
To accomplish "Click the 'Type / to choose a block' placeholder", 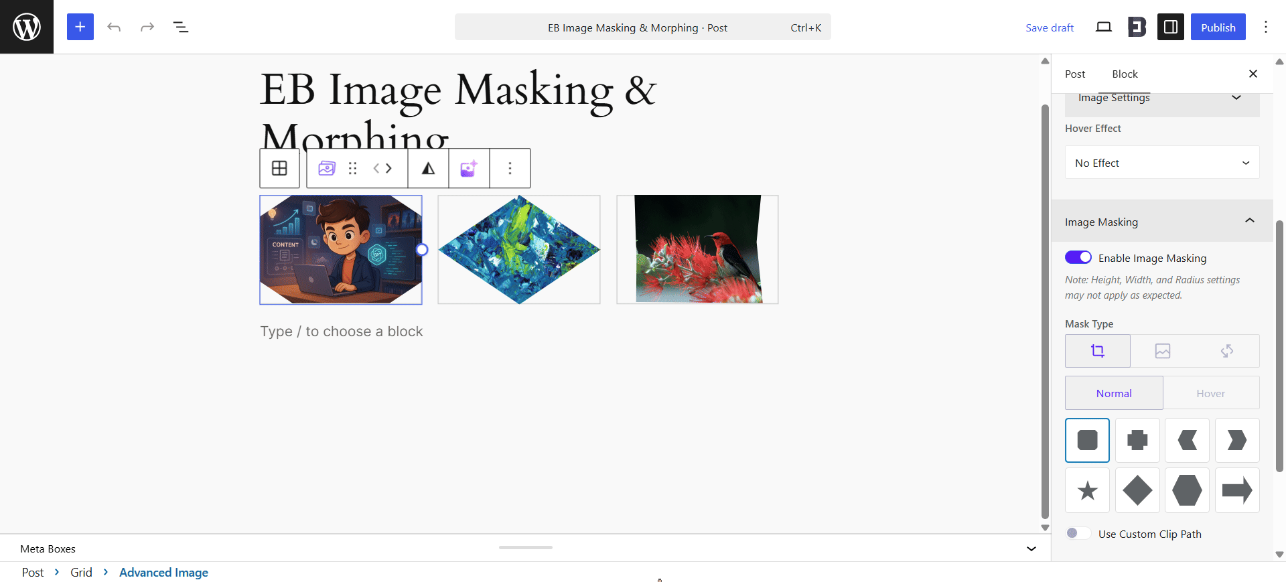I will pos(342,332).
